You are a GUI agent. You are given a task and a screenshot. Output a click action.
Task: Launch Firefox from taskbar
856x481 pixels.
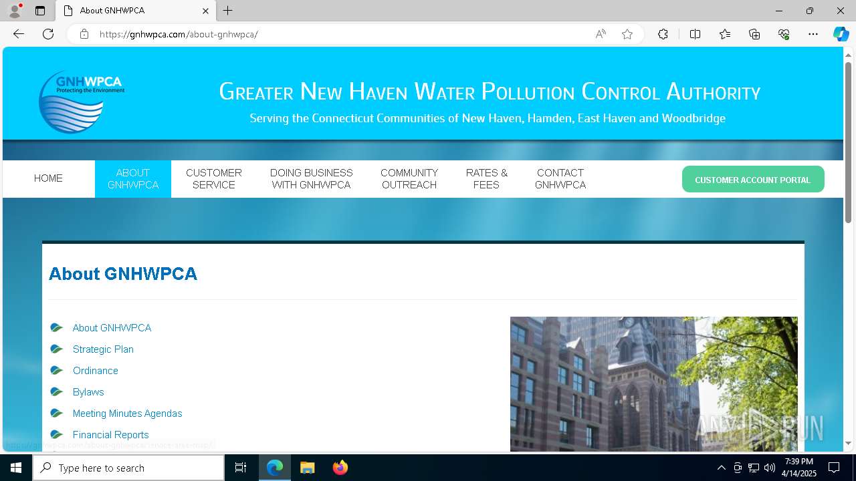340,468
